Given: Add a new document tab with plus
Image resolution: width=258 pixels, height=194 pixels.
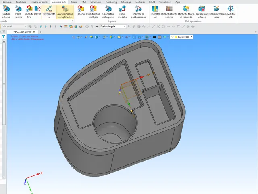Looking at the screenshot, I should point(40,32).
